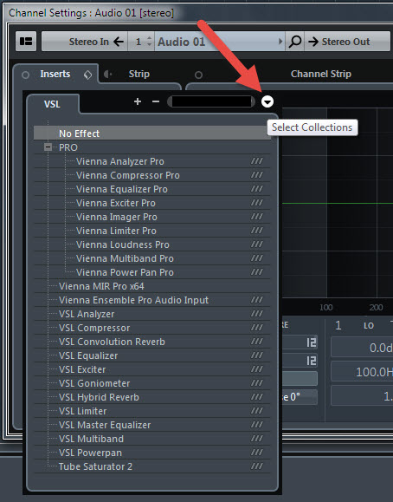393x502 pixels.
Task: Click the Inserts preset diamond icon
Action: point(88,75)
